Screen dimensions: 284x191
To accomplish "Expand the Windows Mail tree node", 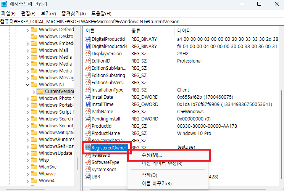I will click(27, 50).
